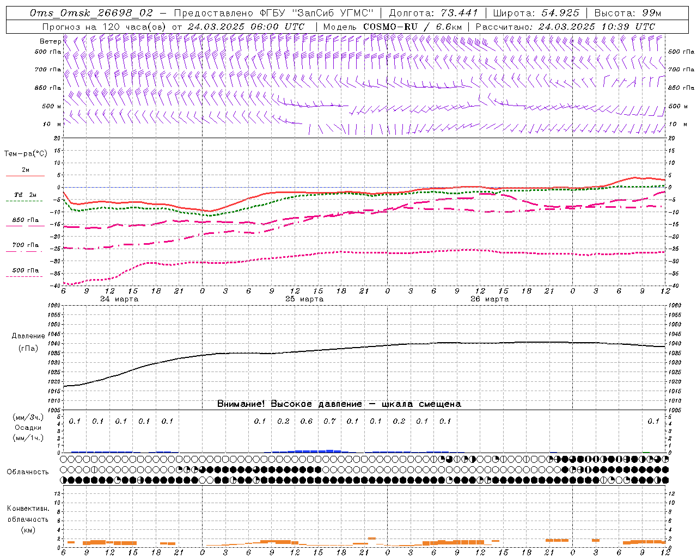Click the 25 марта date label
Viewport: 697px width, 557px height.
[x=304, y=299]
